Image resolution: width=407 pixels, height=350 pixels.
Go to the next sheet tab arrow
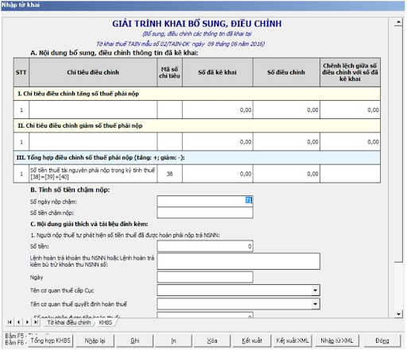[x=27, y=322]
